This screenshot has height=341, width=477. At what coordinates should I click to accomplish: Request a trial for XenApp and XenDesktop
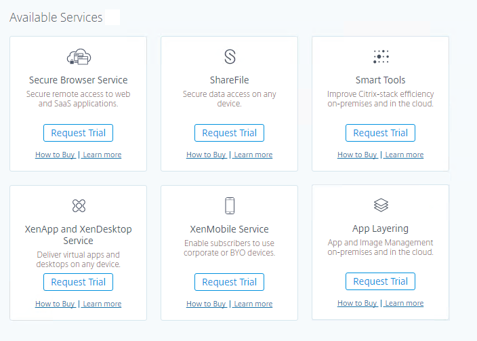[78, 282]
